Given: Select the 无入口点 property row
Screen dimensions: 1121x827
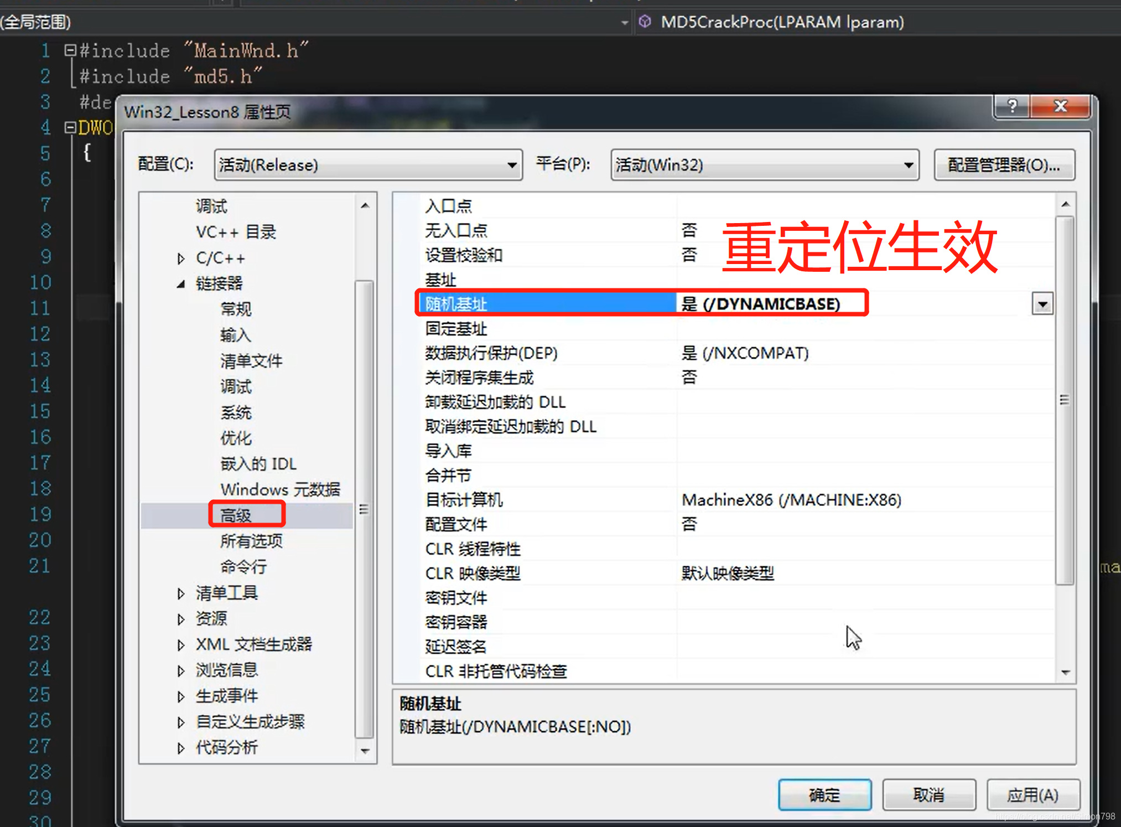Looking at the screenshot, I should pos(736,230).
